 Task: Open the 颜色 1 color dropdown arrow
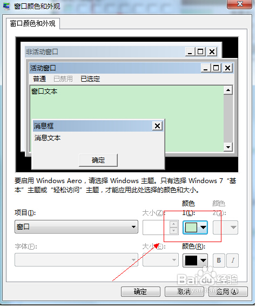click(x=203, y=227)
